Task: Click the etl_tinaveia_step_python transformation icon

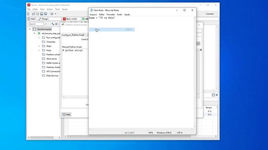Action: (x=39, y=33)
